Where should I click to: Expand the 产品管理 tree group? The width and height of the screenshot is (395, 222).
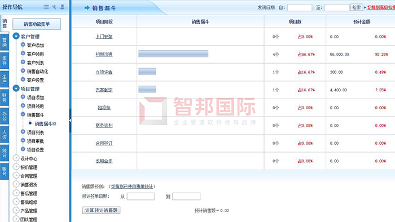point(16,210)
